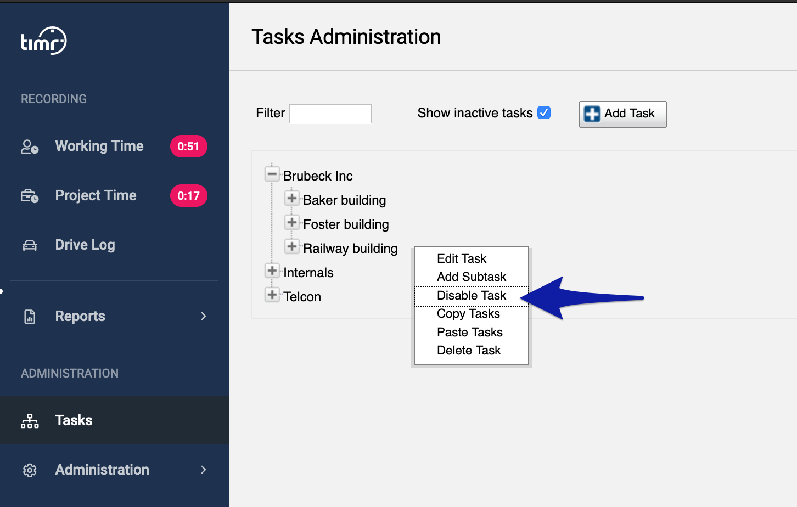Select Delete Task menu entry
797x507 pixels.
point(472,350)
